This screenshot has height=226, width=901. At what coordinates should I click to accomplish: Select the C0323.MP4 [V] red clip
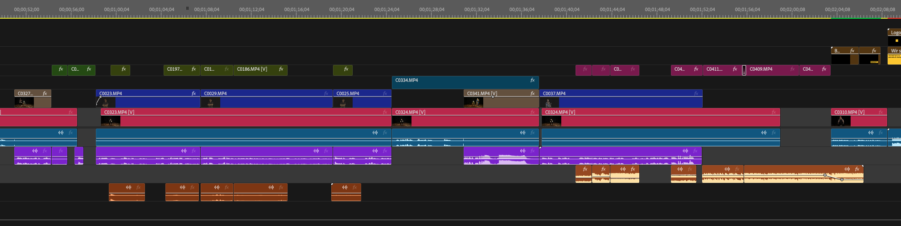coord(246,117)
